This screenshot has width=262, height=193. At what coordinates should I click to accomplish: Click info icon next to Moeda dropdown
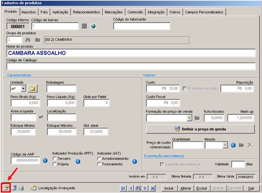pos(233,145)
